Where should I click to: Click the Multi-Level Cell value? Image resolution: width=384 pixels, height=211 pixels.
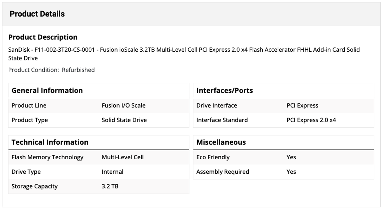coord(122,157)
